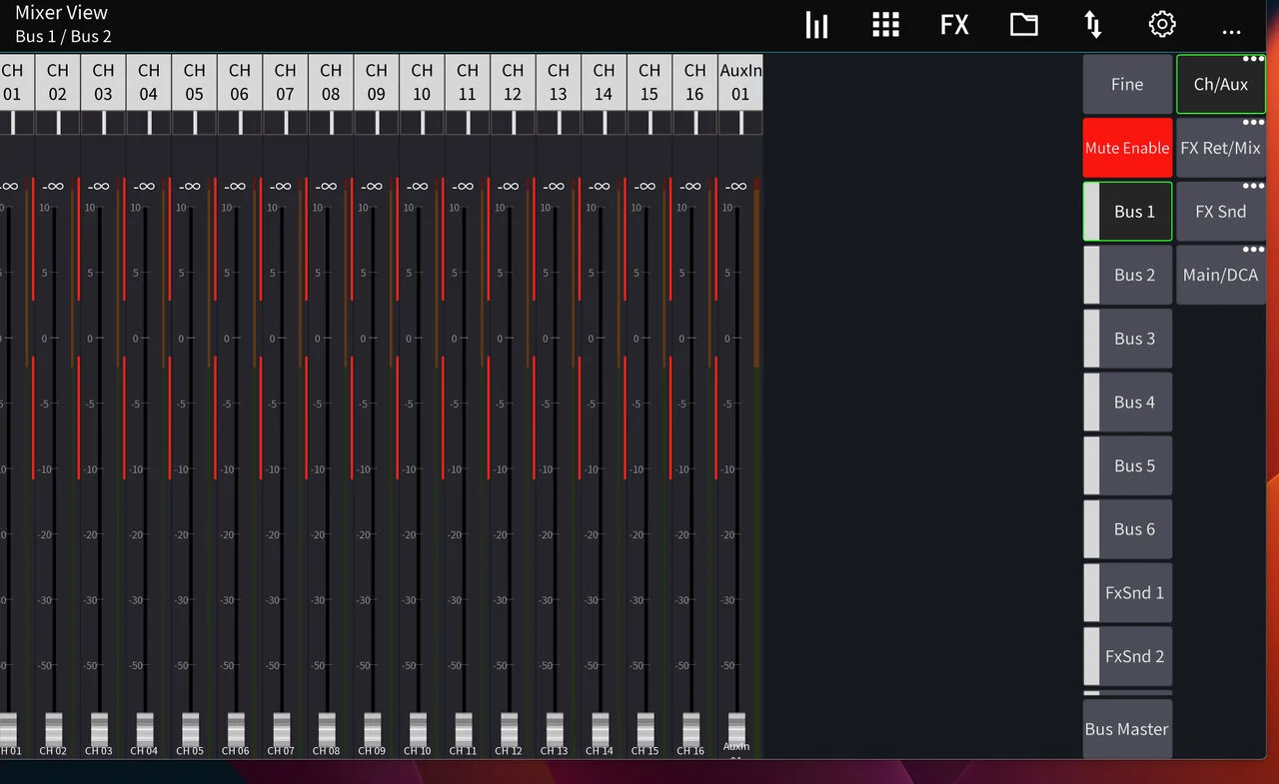Click the CH 10 pan indicator
The image size is (1279, 784).
(422, 123)
